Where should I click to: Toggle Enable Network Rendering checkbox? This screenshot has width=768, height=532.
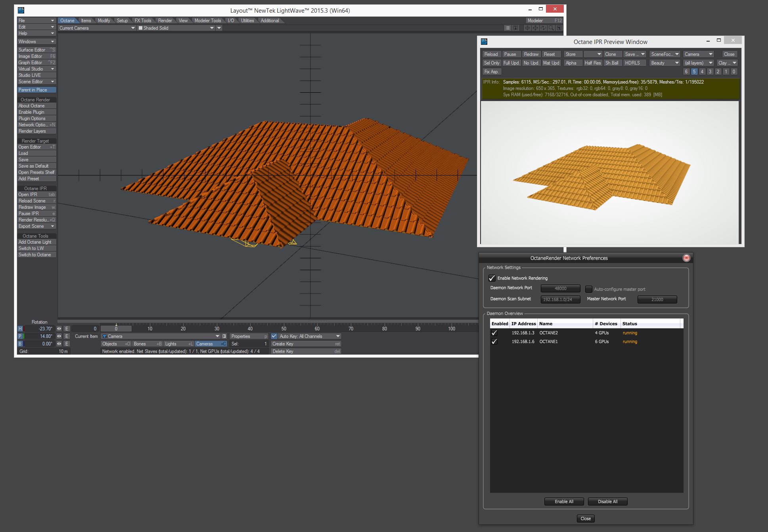tap(492, 278)
